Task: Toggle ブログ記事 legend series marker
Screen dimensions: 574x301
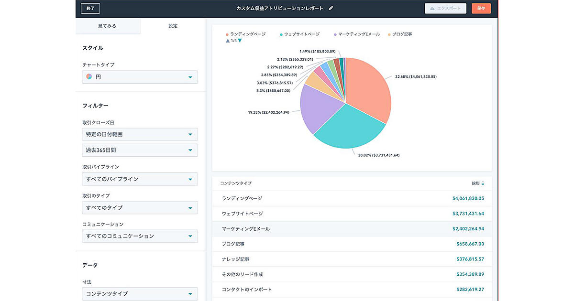Action: [x=389, y=34]
